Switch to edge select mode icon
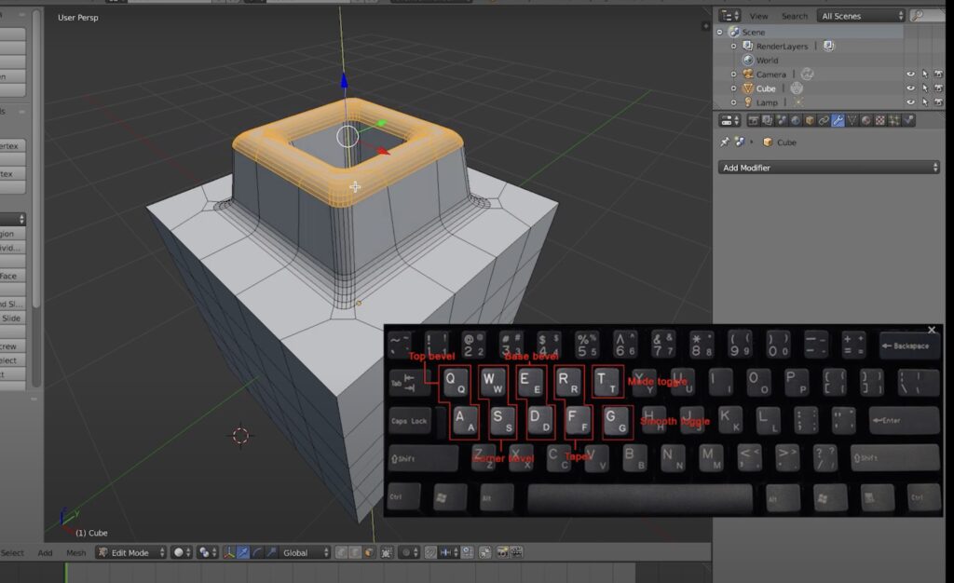The width and height of the screenshot is (954, 583). point(355,552)
